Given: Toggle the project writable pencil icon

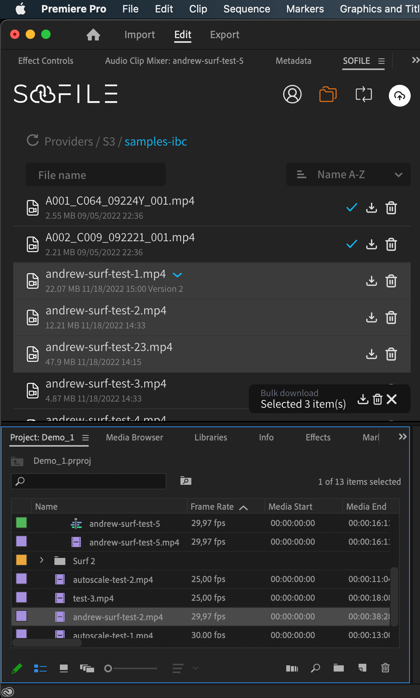Looking at the screenshot, I should [17, 668].
